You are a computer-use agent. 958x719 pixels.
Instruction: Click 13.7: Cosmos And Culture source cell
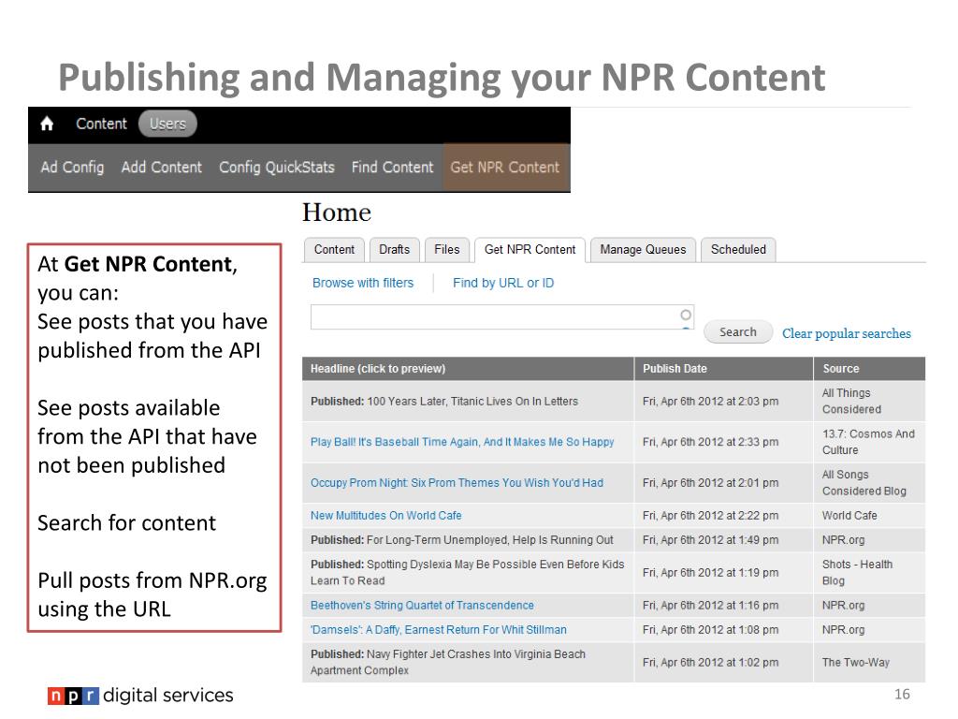868,442
